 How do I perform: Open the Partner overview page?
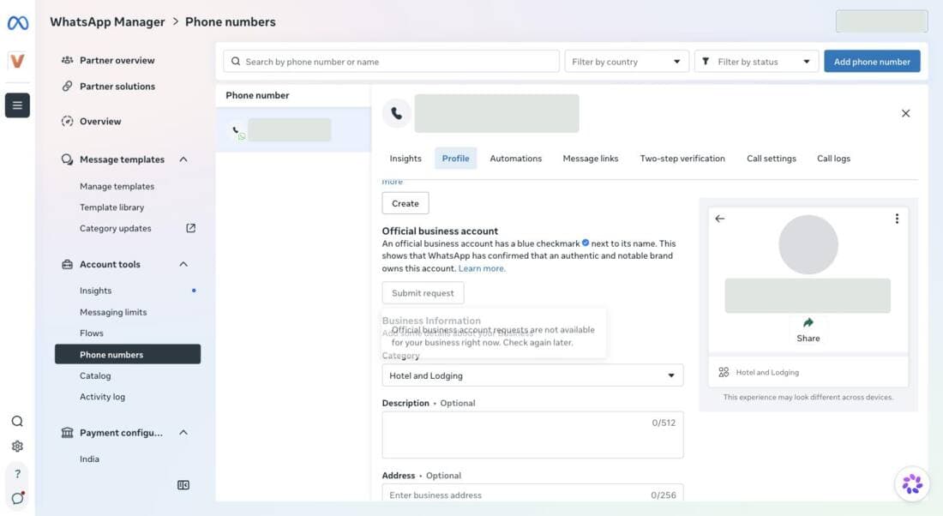[x=117, y=60]
